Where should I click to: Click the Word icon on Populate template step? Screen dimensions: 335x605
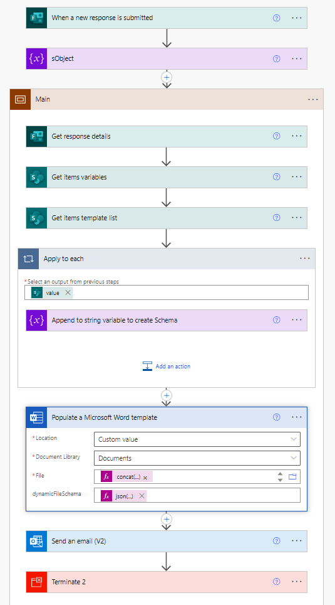36,417
